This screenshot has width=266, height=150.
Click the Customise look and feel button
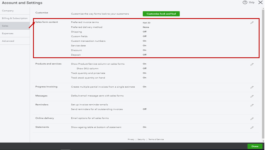(161, 14)
